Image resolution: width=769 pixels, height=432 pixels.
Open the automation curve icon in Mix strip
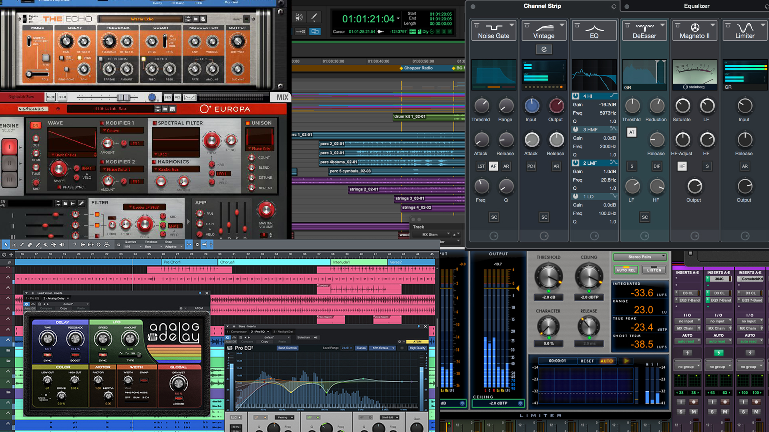(x=190, y=97)
